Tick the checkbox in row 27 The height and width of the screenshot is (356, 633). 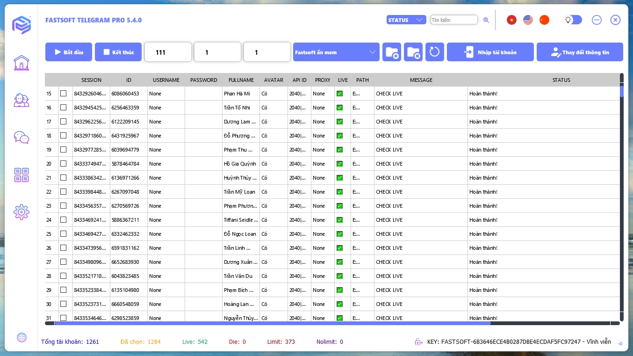pyautogui.click(x=63, y=262)
